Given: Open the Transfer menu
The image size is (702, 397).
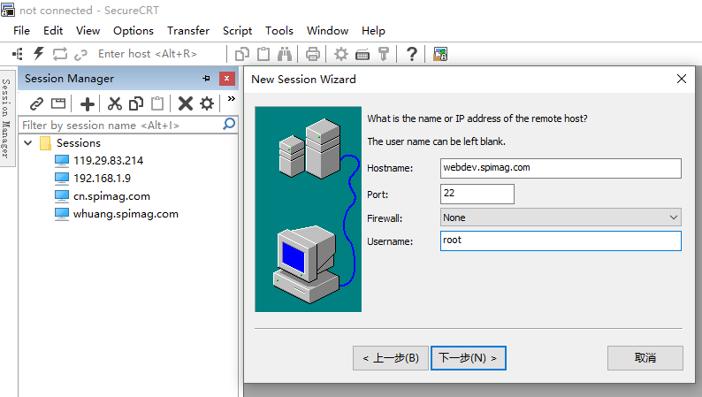Looking at the screenshot, I should 188,31.
